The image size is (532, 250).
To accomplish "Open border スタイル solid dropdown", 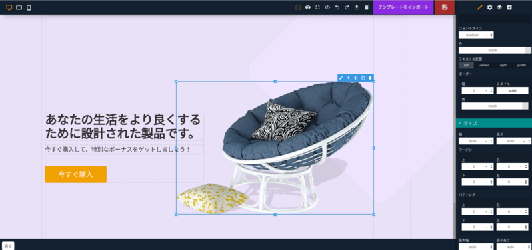I will click(x=512, y=90).
